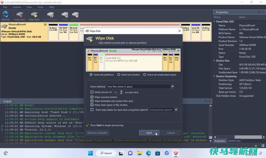Click the Value column header in Properties
Image resolution: width=266 pixels, height=158 pixels.
tap(242, 17)
